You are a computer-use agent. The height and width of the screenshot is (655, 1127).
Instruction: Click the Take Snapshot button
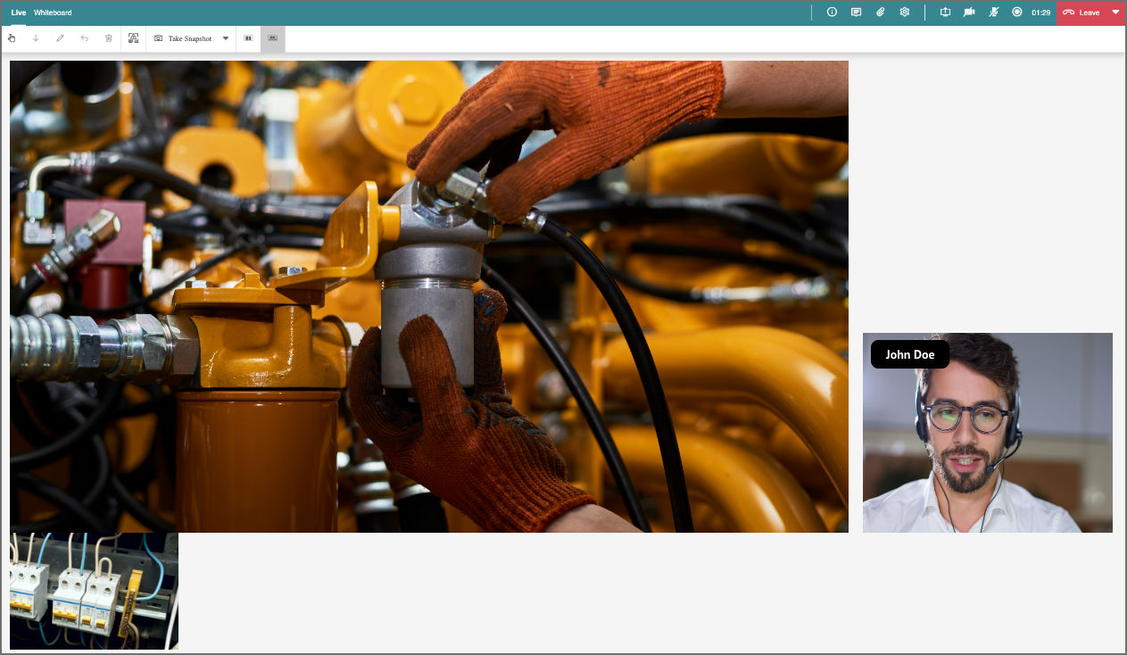coord(183,38)
